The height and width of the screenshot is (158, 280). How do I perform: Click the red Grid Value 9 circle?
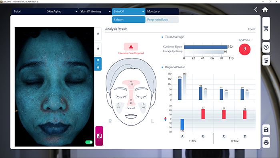[244, 49]
